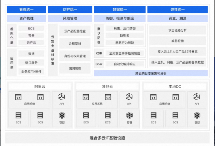The image size is (215, 146).
Task: Click second 应用系统 code-window icon in 阿里云
Action: pos(40,97)
